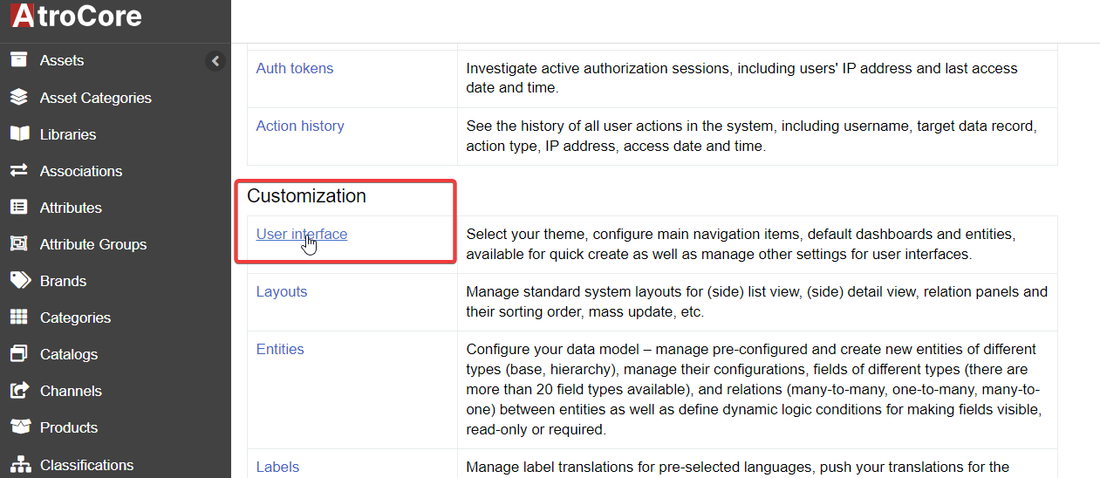Viewport: 1100px width, 478px height.
Task: Click the Attribute Groups icon
Action: pyautogui.click(x=19, y=244)
